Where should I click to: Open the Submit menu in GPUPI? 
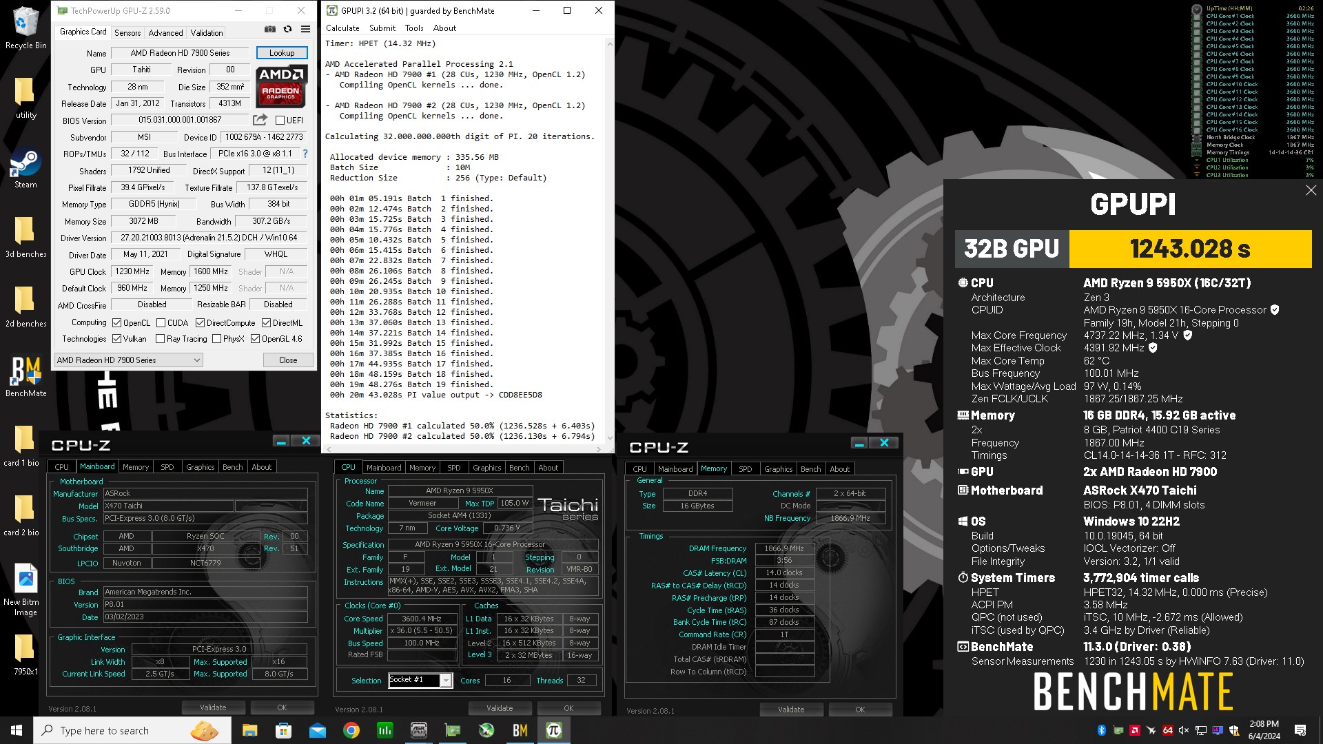(382, 28)
